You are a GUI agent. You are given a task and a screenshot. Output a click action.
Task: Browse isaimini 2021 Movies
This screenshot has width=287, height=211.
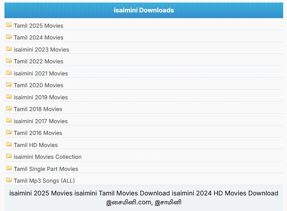tap(41, 73)
